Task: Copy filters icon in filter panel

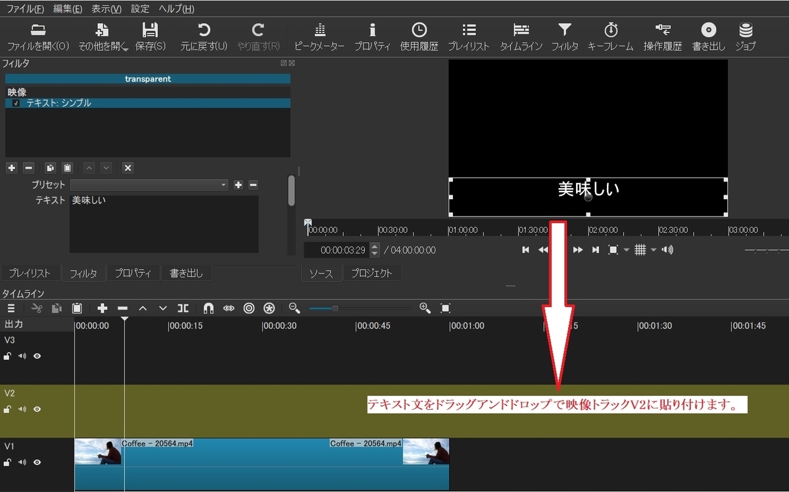Action: [50, 168]
